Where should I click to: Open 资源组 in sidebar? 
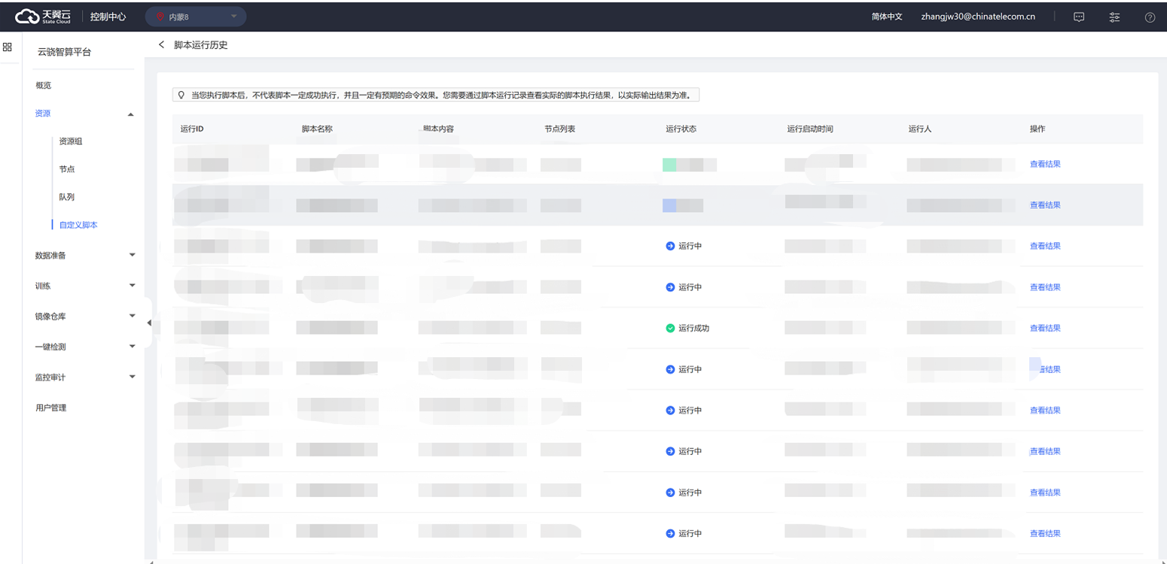pos(71,141)
